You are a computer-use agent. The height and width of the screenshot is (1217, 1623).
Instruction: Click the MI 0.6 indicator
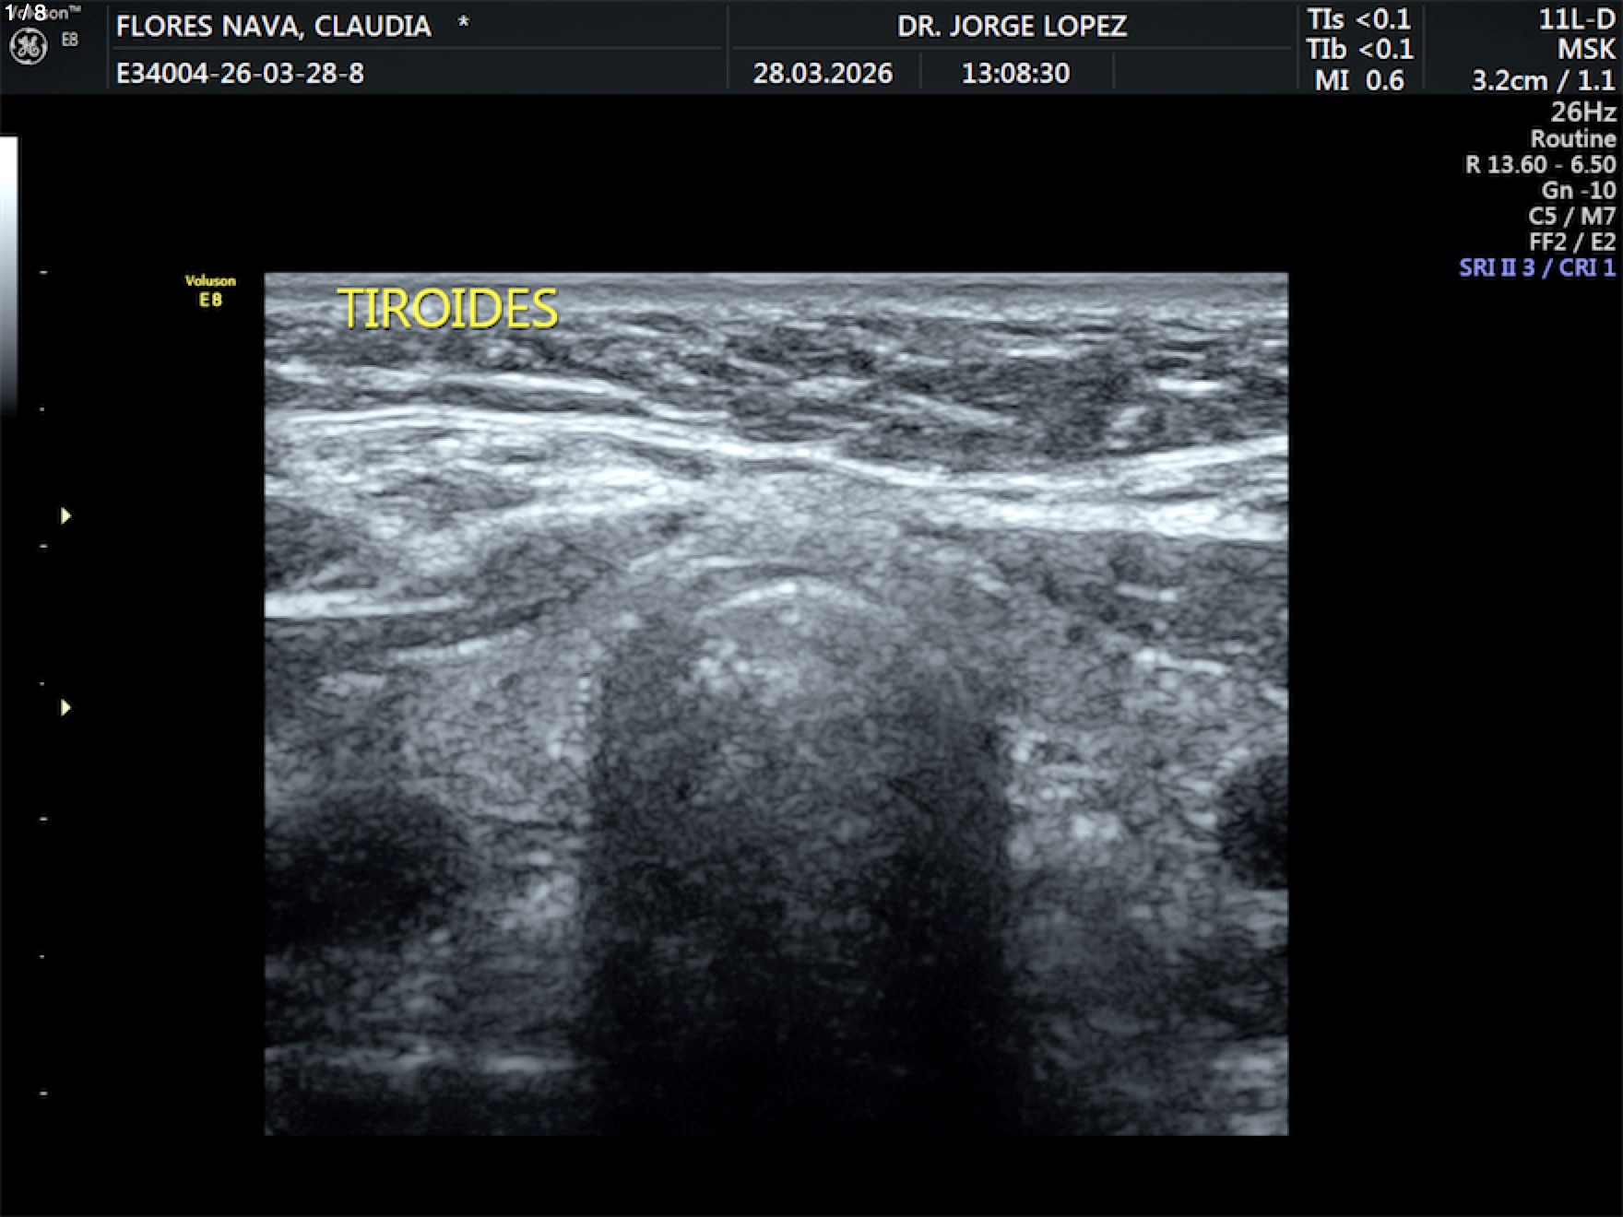click(1358, 80)
